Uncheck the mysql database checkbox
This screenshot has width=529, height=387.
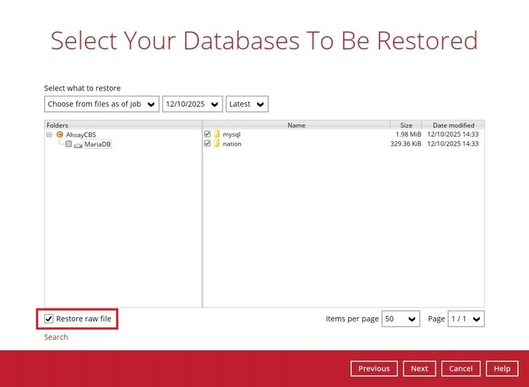click(207, 135)
